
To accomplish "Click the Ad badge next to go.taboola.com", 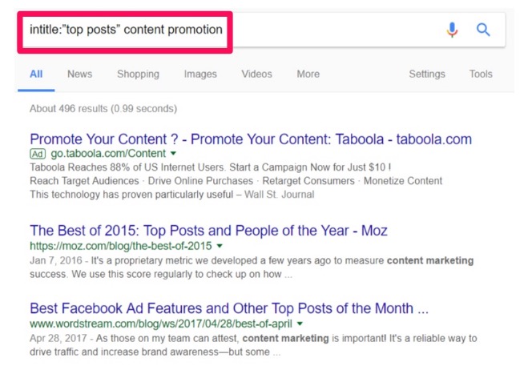I will (x=37, y=153).
